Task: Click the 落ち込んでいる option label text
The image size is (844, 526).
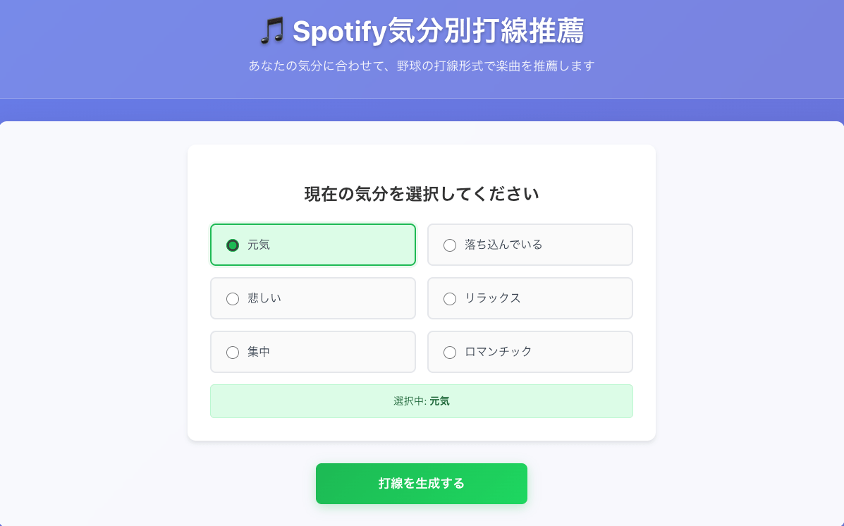Action: (504, 245)
